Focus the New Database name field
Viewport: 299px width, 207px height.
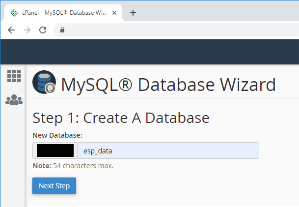click(x=167, y=150)
